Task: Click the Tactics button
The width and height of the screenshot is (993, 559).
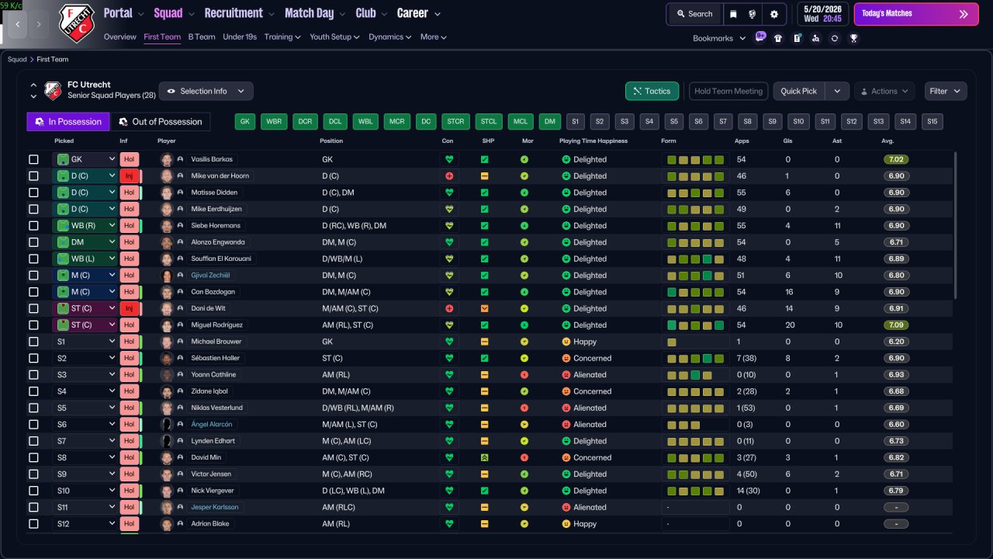Action: point(652,91)
